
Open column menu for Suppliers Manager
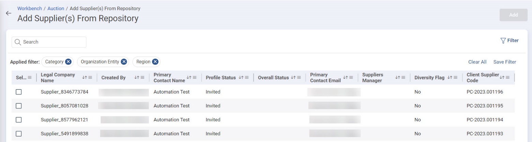(x=403, y=78)
